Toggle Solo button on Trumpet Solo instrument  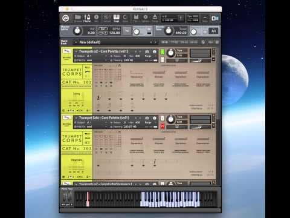[163, 118]
